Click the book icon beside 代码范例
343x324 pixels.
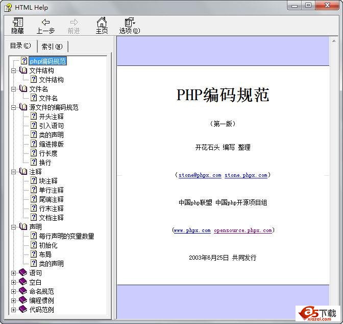(x=23, y=310)
